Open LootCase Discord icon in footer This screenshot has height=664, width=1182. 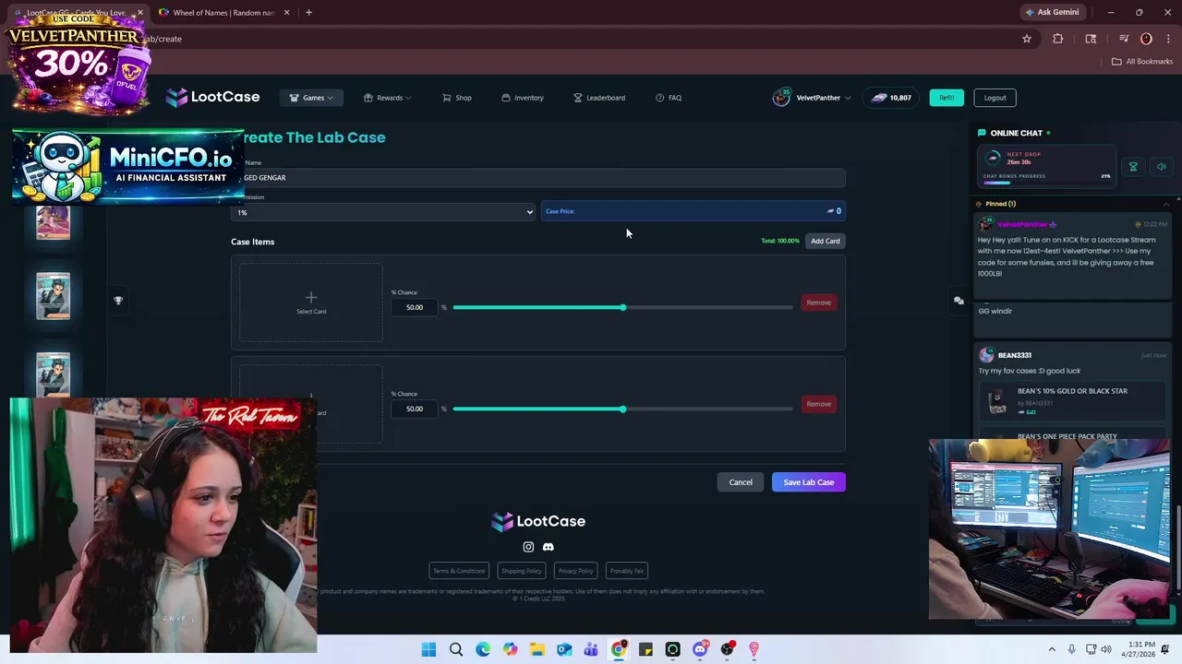[549, 547]
